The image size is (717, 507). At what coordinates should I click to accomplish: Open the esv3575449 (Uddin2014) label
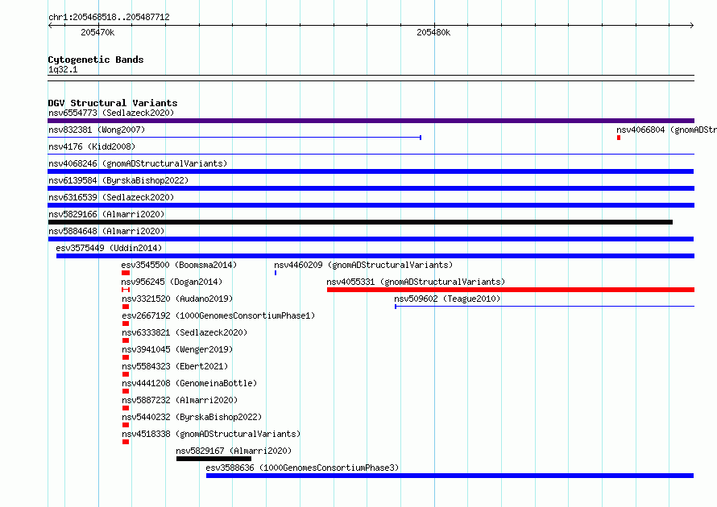pyautogui.click(x=109, y=248)
